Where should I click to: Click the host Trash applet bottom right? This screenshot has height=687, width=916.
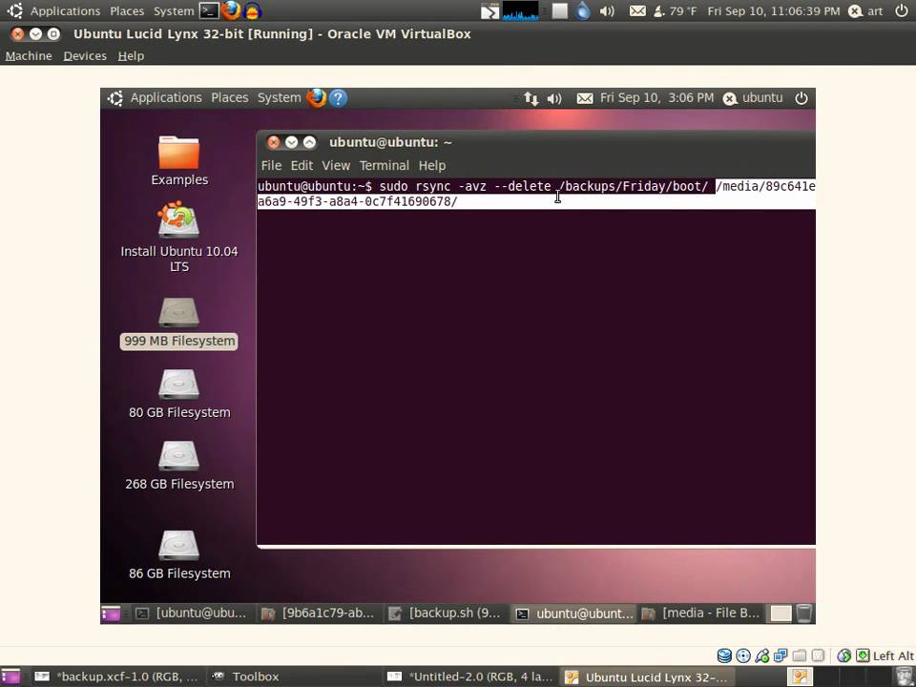click(x=905, y=677)
